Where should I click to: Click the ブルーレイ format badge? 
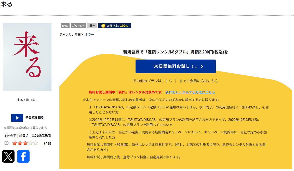click(x=78, y=26)
